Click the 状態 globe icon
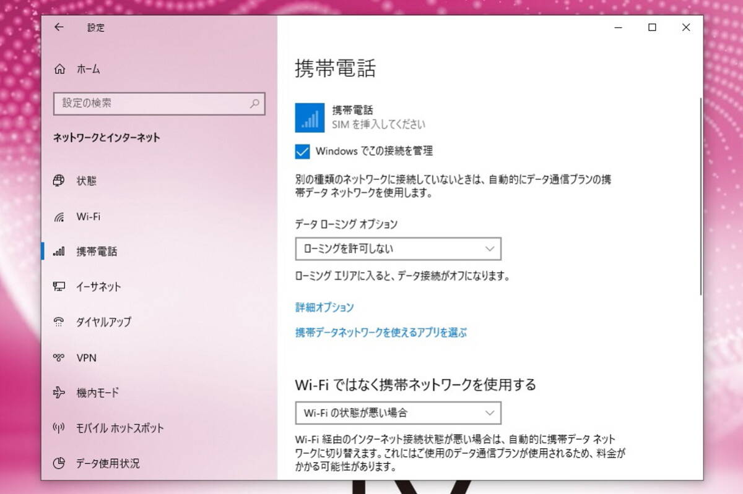Viewport: 743px width, 494px height. pos(59,181)
